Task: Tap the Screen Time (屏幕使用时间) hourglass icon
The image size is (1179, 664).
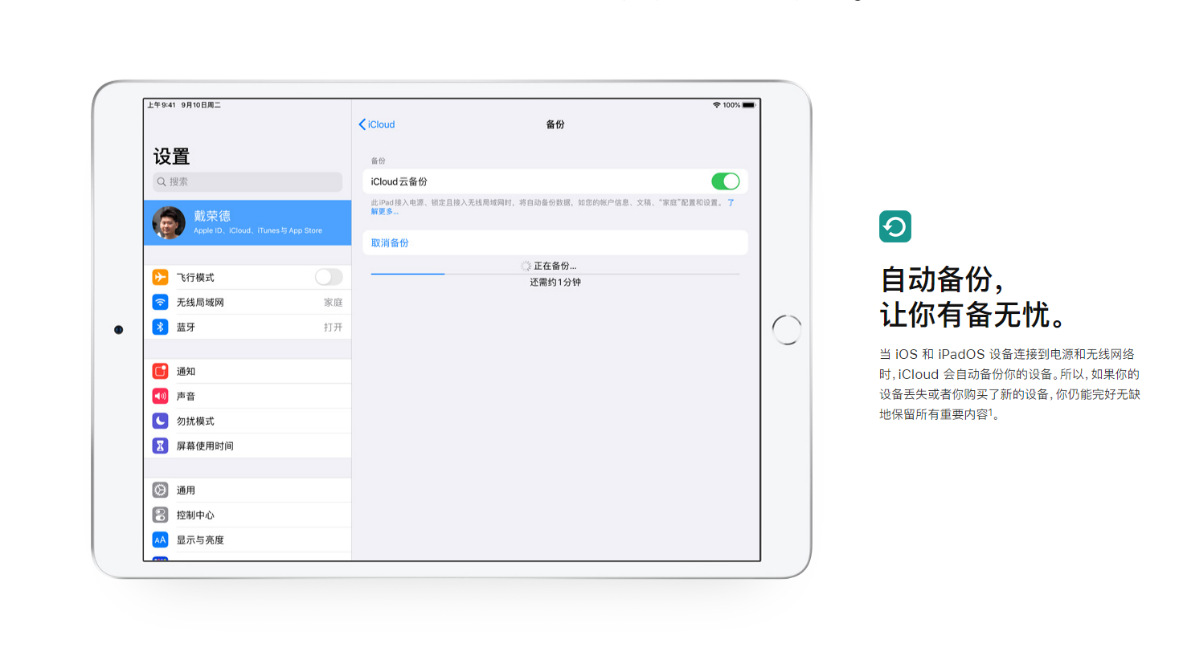Action: point(160,446)
